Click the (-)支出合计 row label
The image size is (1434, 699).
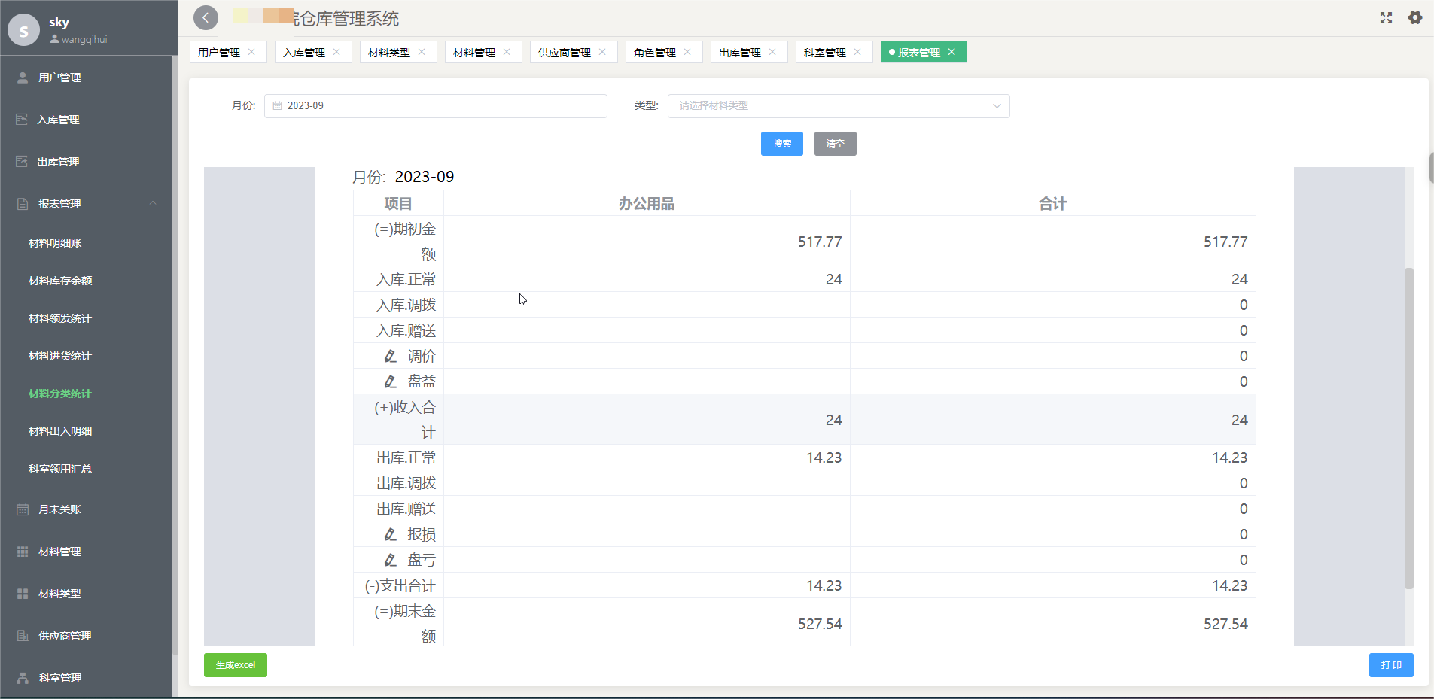point(400,585)
